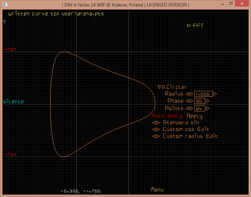Click the Points value field showing 64

click(x=199, y=109)
